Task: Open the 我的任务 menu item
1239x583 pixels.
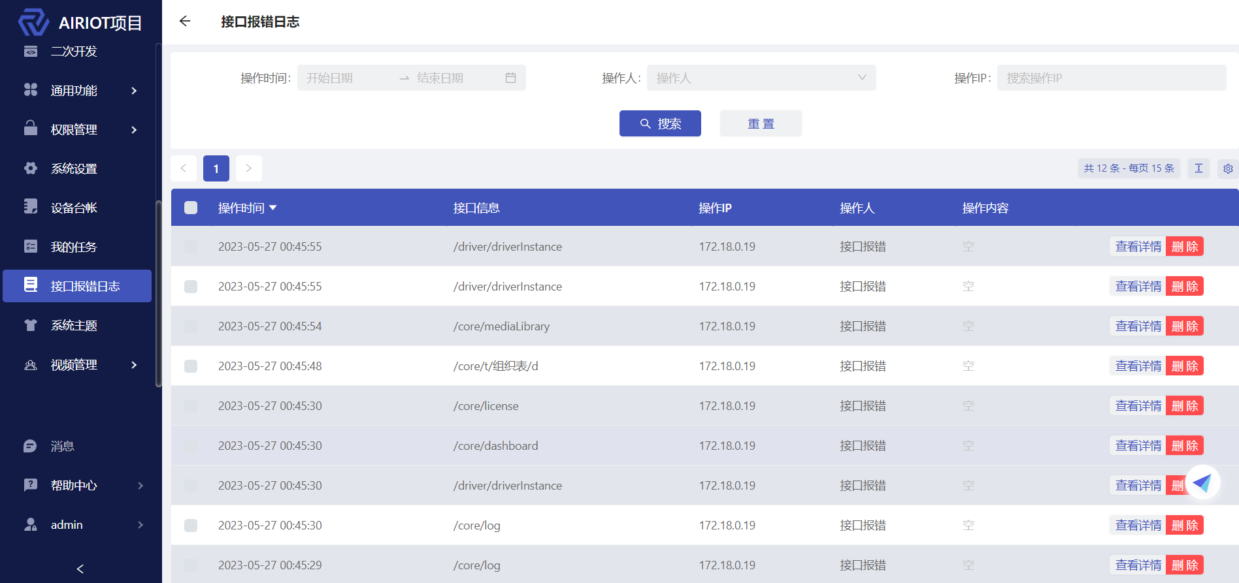Action: [x=77, y=247]
